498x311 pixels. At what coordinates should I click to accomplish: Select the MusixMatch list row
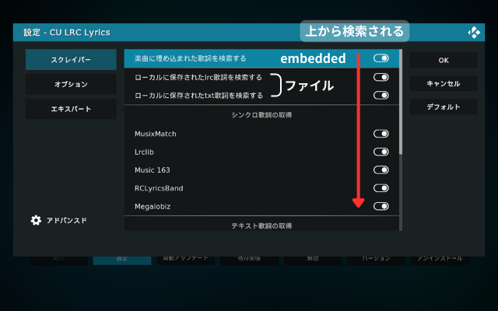pos(233,134)
